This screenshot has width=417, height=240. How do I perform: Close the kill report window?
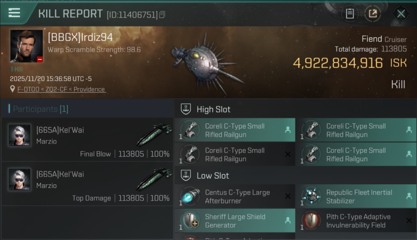(x=401, y=14)
